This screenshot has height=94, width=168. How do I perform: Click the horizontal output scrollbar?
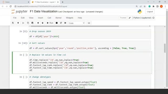coord(75,26)
